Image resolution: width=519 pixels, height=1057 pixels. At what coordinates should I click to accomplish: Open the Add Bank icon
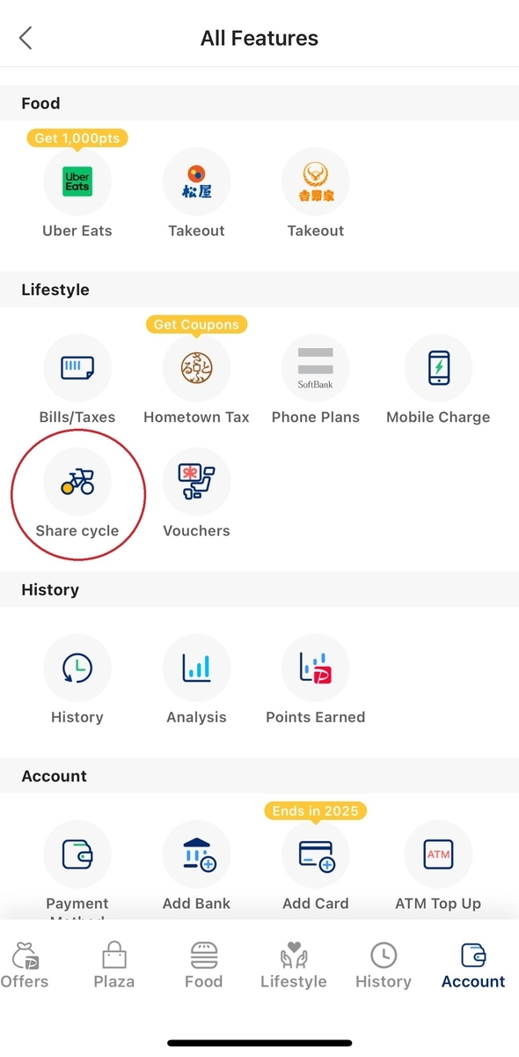tap(196, 854)
